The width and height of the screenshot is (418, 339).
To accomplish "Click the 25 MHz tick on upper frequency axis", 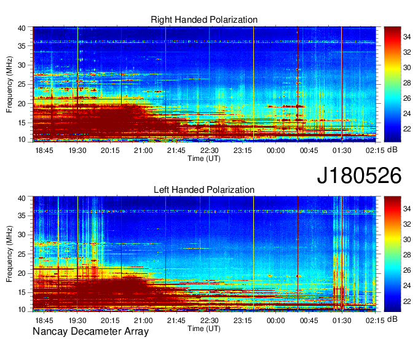I will click(22, 84).
